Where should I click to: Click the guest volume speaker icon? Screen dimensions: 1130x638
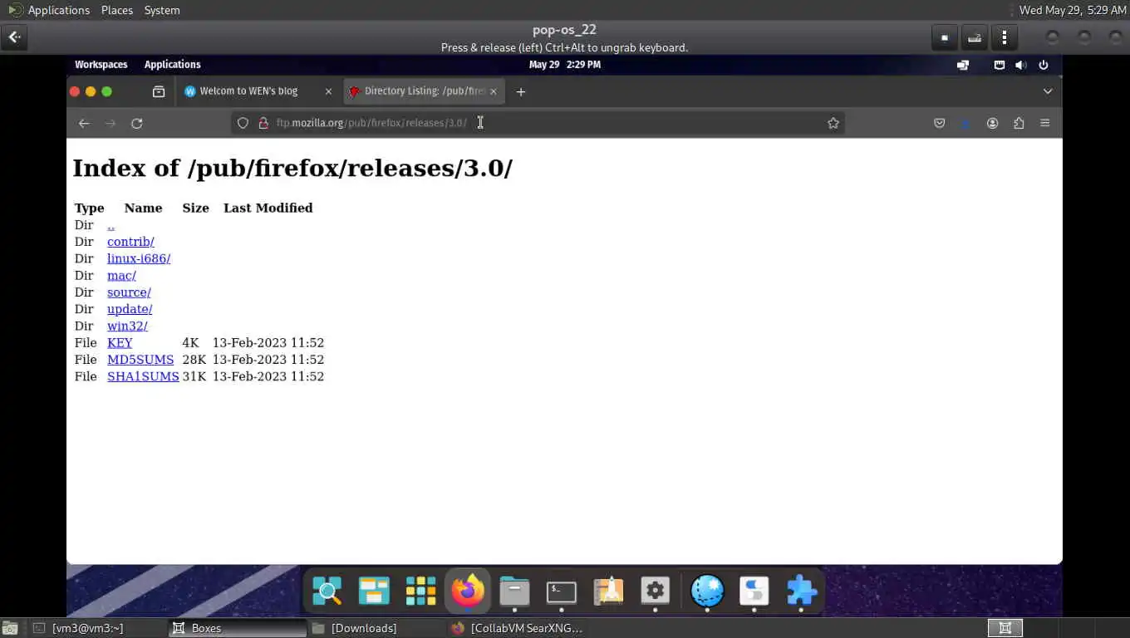[x=1021, y=65]
